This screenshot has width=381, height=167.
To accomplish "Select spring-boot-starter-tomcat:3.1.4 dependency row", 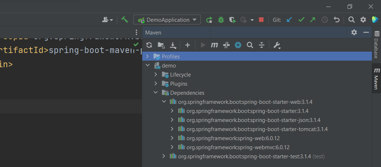I will point(257,129).
